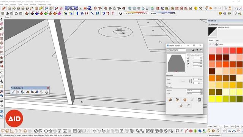Click the black house view icon
The width and height of the screenshot is (243, 137).
tap(7, 13)
